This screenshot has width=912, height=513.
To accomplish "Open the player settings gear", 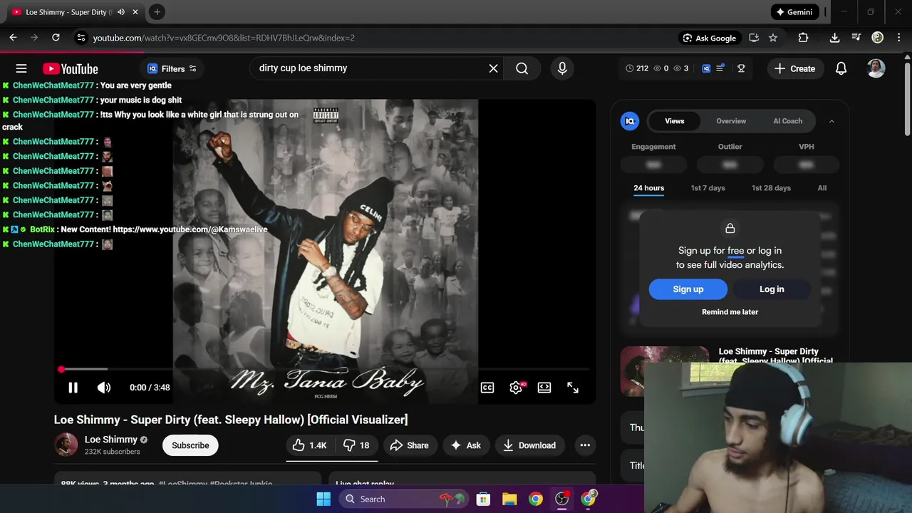I will (517, 388).
